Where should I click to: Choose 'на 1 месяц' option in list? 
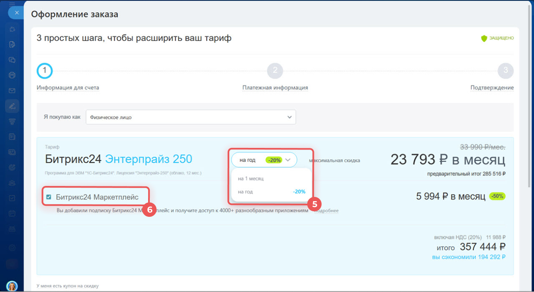[x=250, y=179]
